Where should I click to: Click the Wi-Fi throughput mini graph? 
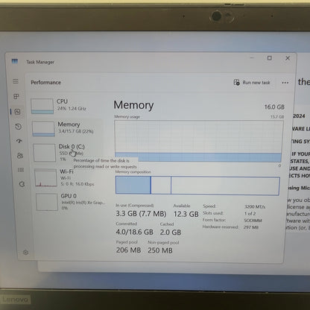tap(45, 178)
